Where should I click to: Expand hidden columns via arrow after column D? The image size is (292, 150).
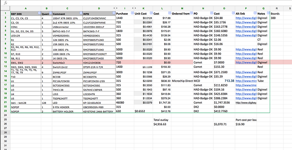pos(114,8)
